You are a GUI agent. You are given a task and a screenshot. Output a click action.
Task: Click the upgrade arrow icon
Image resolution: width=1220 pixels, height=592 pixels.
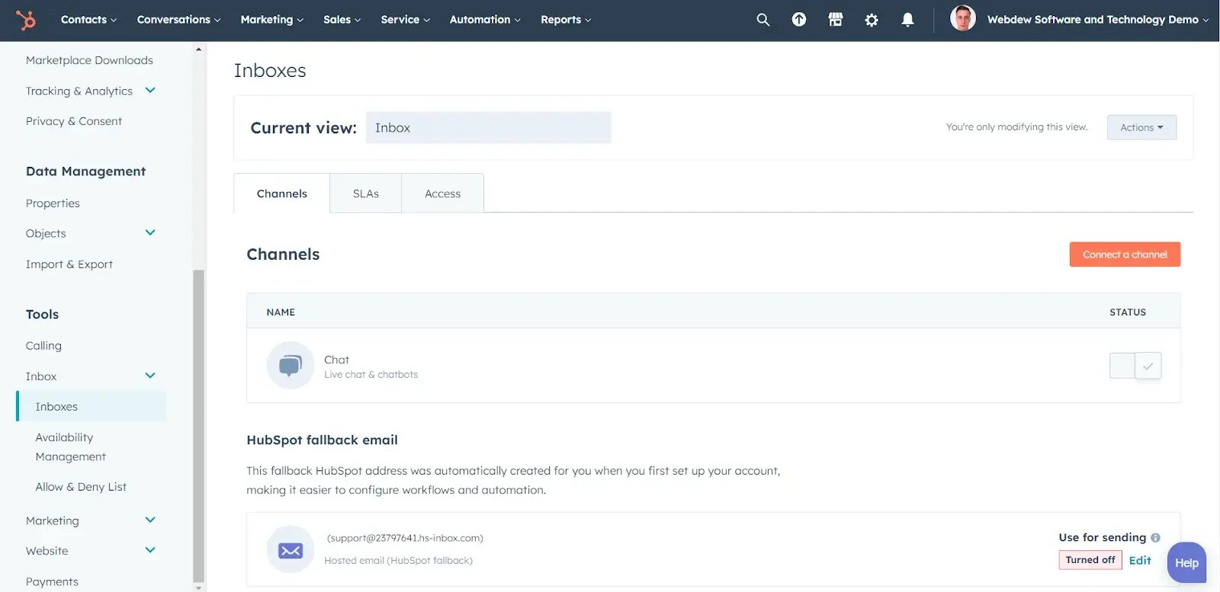pos(798,20)
